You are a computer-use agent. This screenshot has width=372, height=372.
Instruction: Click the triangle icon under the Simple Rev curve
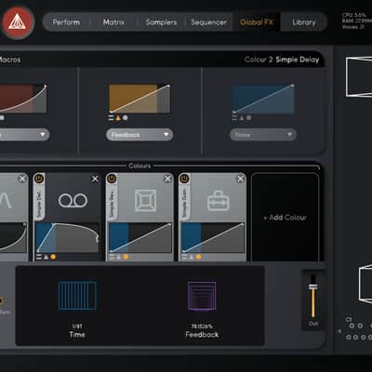coord(119,257)
